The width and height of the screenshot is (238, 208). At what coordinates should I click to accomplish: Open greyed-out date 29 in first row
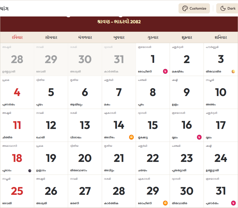[x=51, y=59]
